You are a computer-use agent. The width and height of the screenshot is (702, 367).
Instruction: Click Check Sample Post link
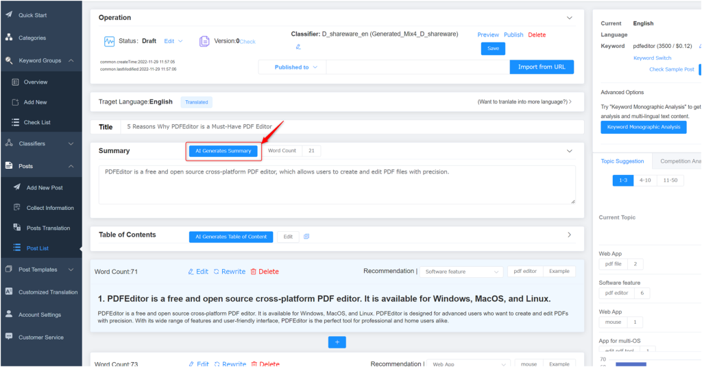pyautogui.click(x=672, y=69)
